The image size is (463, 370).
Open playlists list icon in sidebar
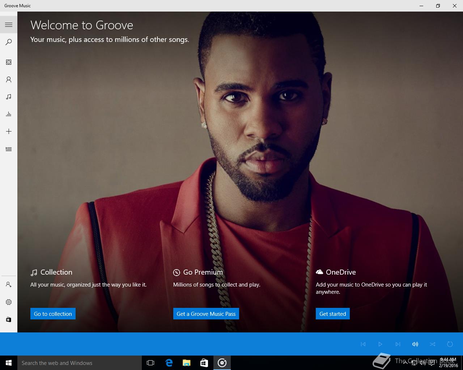(9, 149)
